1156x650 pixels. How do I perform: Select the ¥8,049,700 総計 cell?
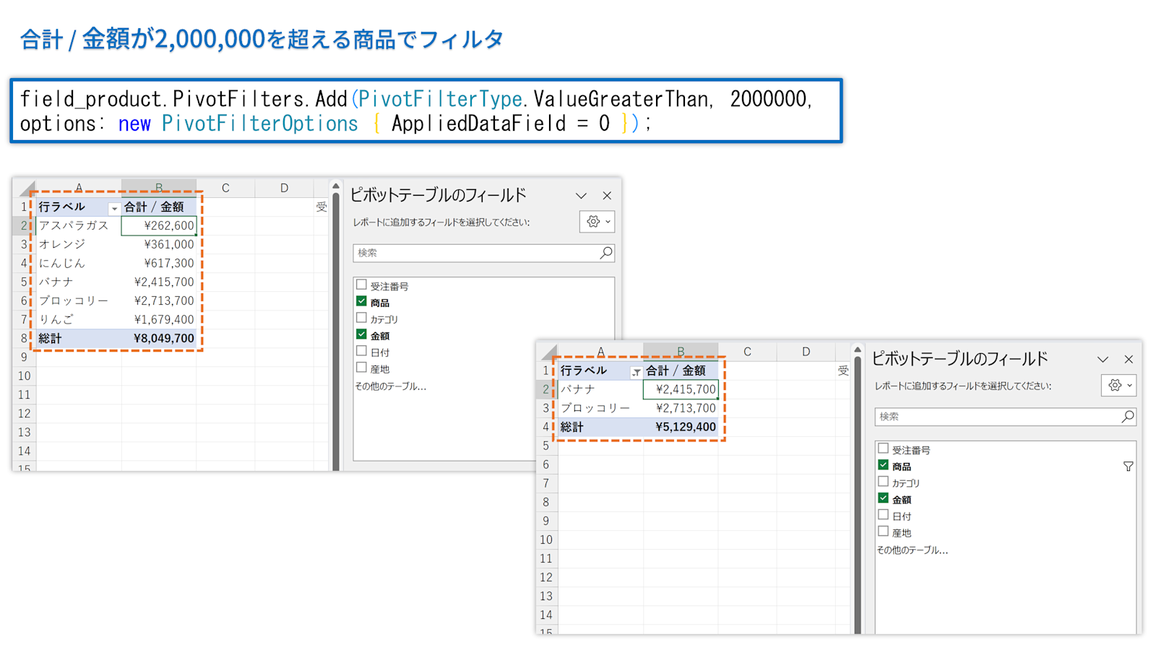[159, 339]
